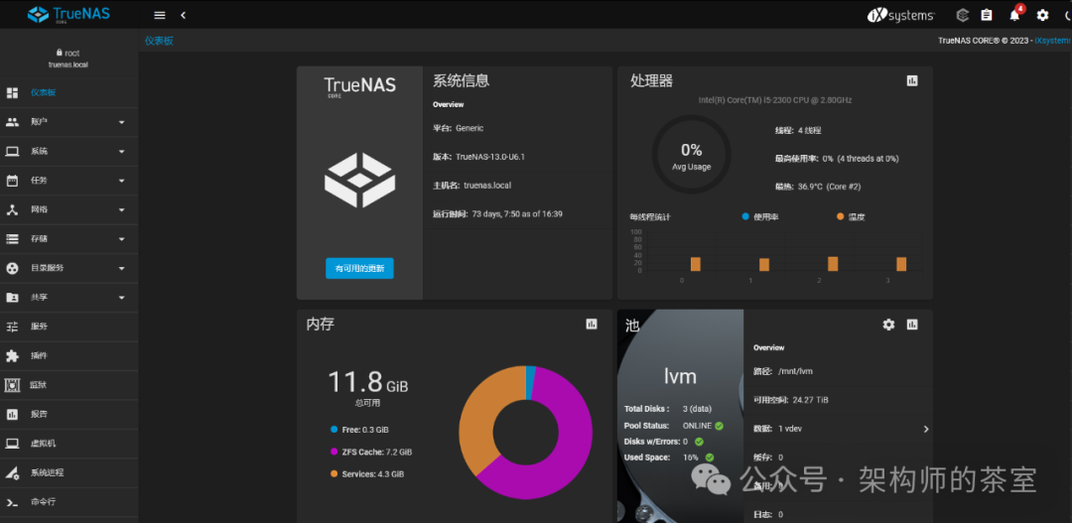The width and height of the screenshot is (1072, 523).
Task: Open 插件 in the sidebar
Action: click(69, 355)
